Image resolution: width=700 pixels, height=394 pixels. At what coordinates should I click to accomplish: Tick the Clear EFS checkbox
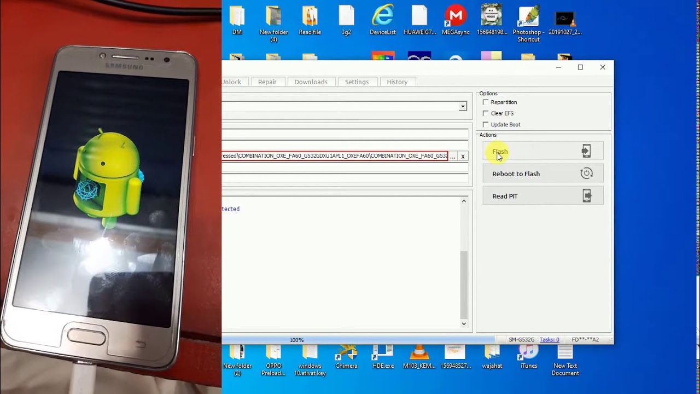(x=486, y=113)
